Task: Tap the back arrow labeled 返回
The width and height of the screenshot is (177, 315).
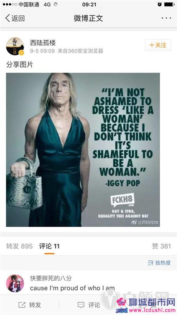Action: tap(15, 18)
